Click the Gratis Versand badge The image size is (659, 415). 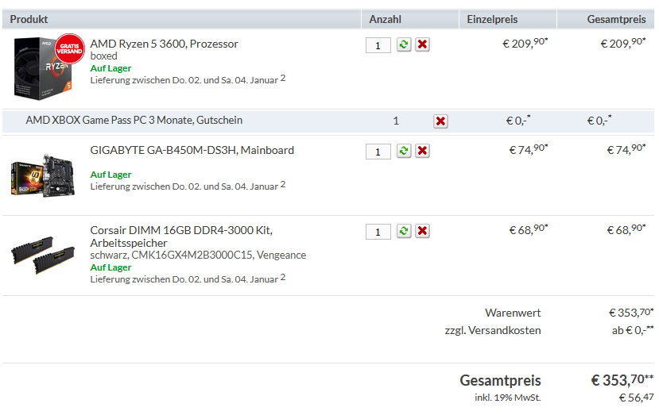point(69,48)
